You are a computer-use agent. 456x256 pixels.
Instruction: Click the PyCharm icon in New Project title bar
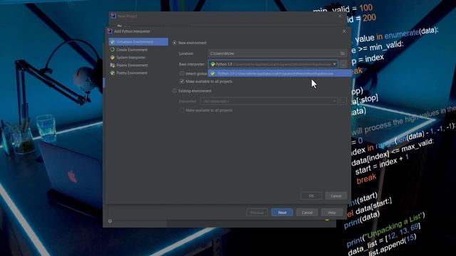[113, 16]
